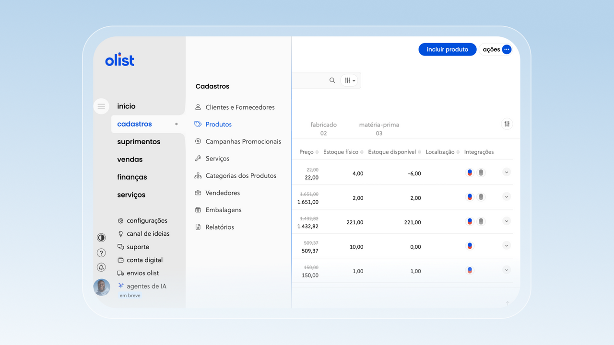This screenshot has height=345, width=614.
Task: Select the fabricado tab
Action: (323, 128)
